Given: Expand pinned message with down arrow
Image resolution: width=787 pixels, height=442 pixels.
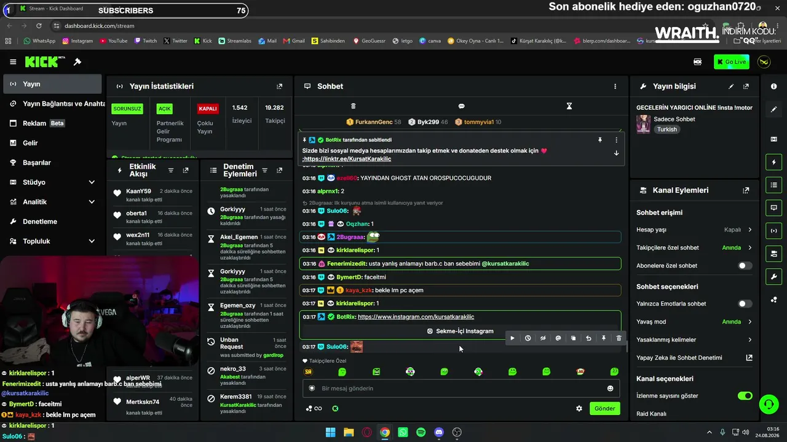Looking at the screenshot, I should point(616,153).
